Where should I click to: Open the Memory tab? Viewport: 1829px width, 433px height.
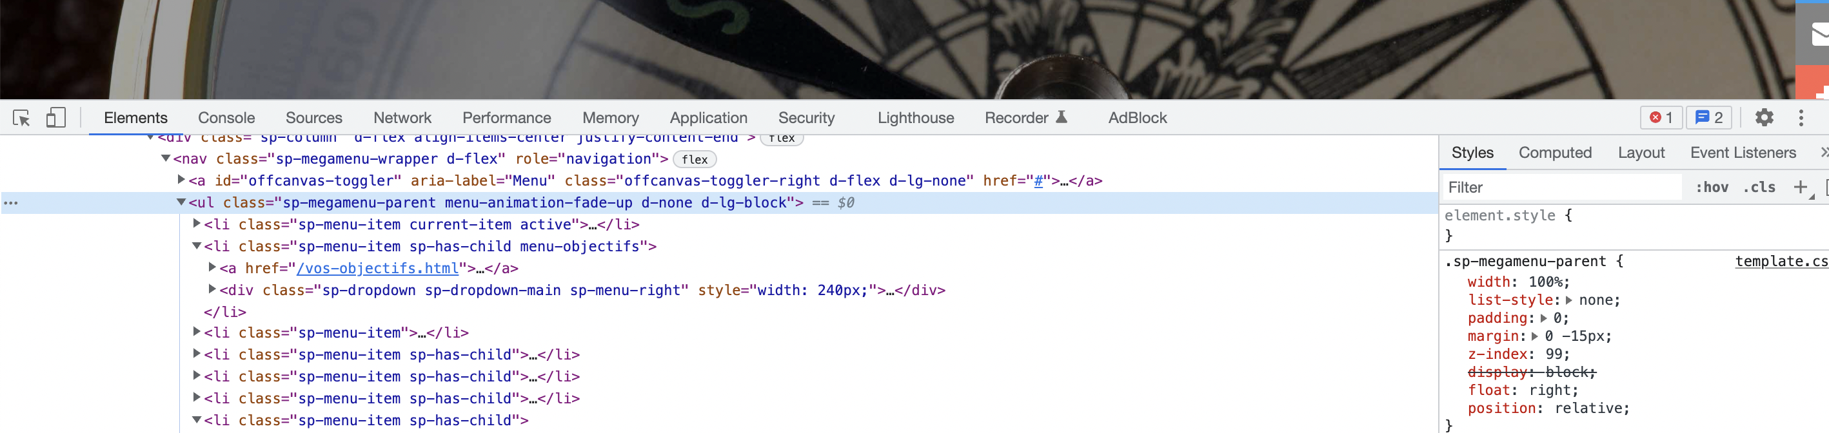(611, 118)
